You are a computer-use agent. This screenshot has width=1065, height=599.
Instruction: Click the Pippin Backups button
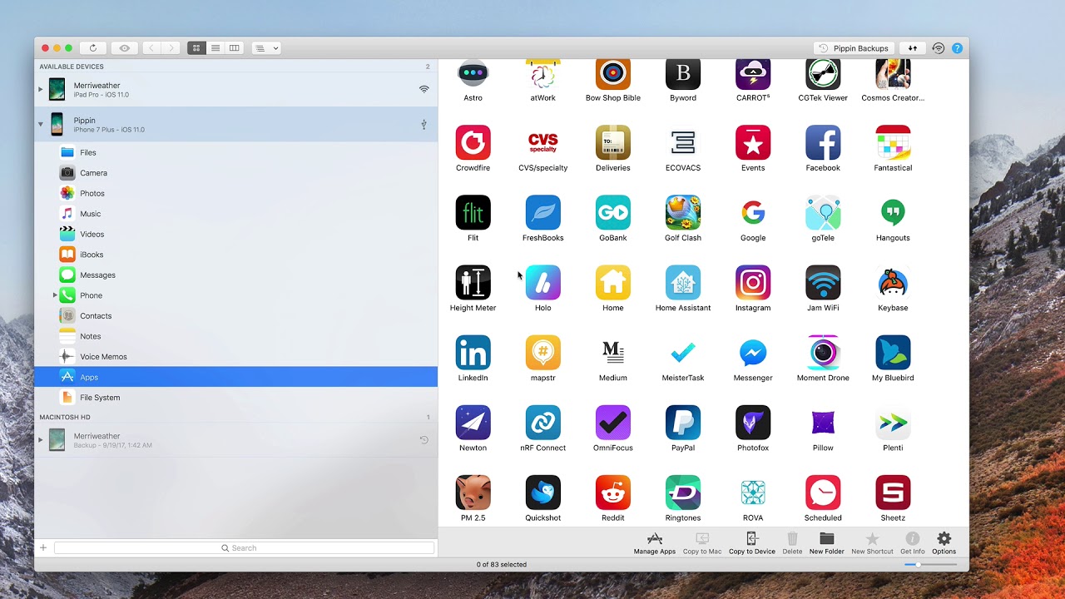[854, 48]
